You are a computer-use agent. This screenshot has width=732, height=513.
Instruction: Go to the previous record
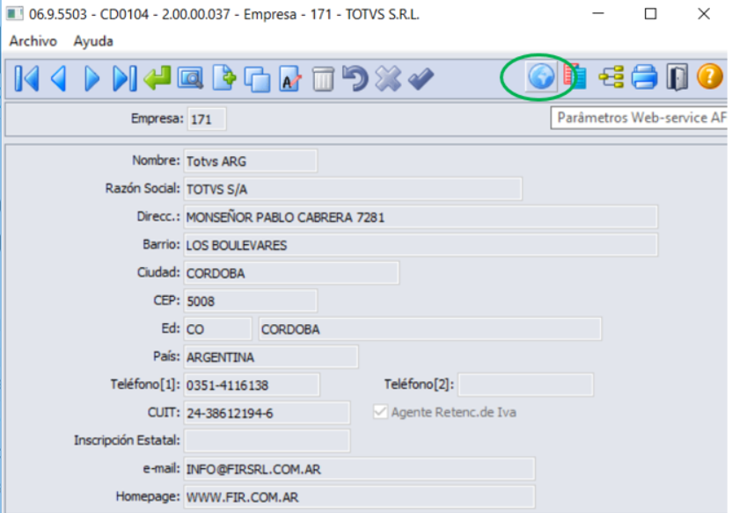pyautogui.click(x=59, y=78)
